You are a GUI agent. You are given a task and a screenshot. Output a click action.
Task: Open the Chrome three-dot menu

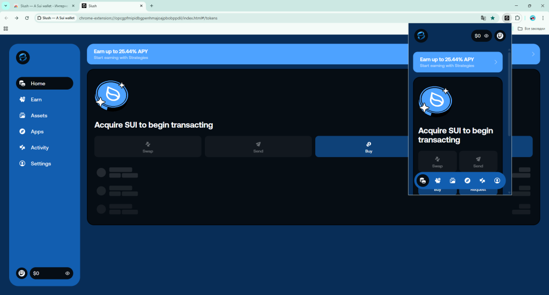[543, 18]
